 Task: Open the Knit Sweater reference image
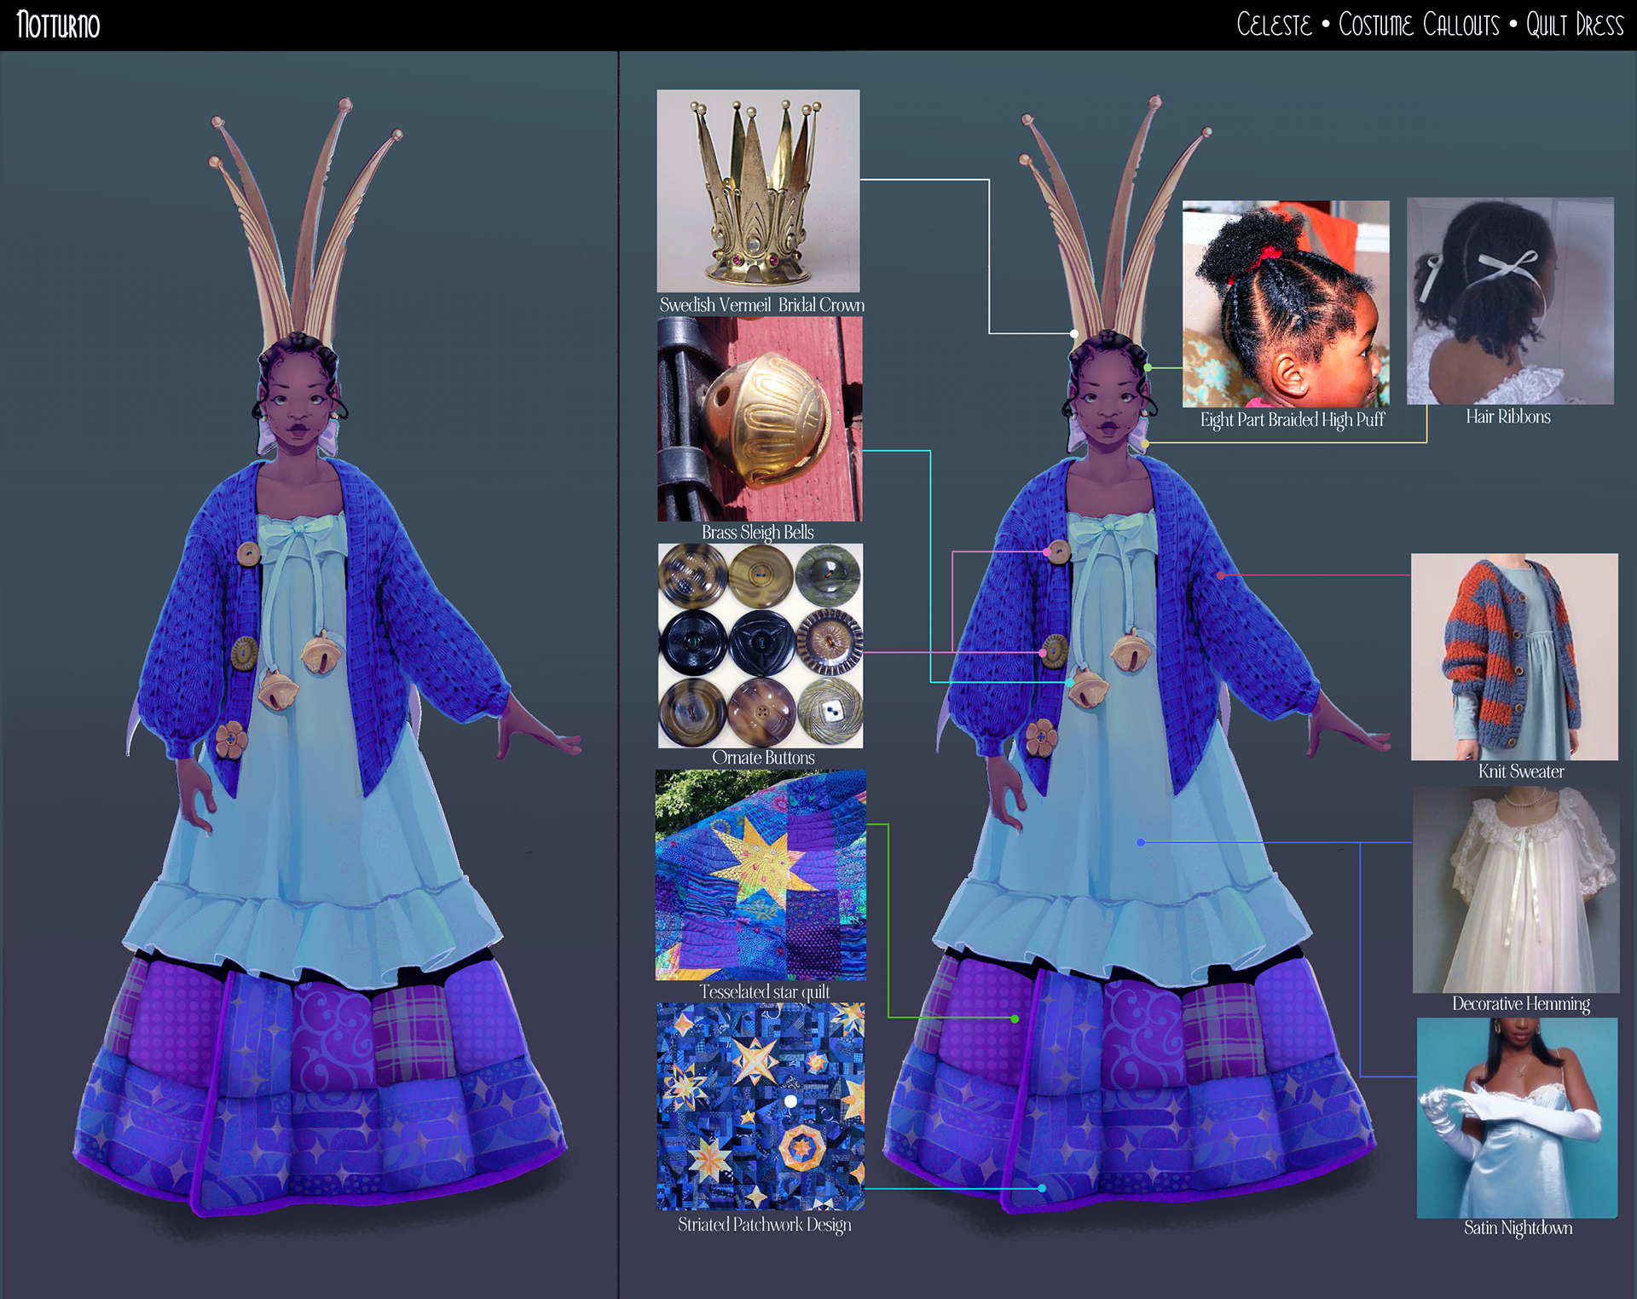(x=1513, y=656)
